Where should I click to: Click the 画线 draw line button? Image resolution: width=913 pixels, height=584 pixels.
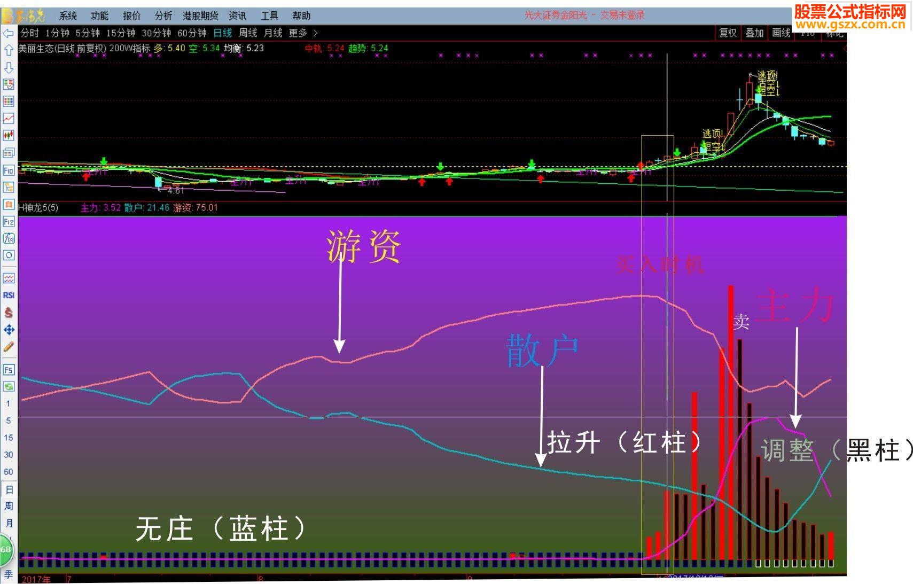(781, 33)
